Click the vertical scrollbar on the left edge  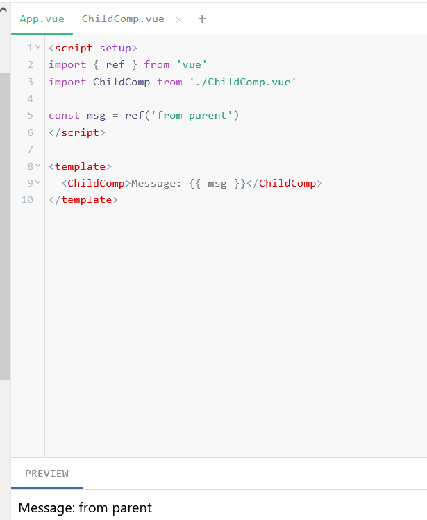coord(5,226)
